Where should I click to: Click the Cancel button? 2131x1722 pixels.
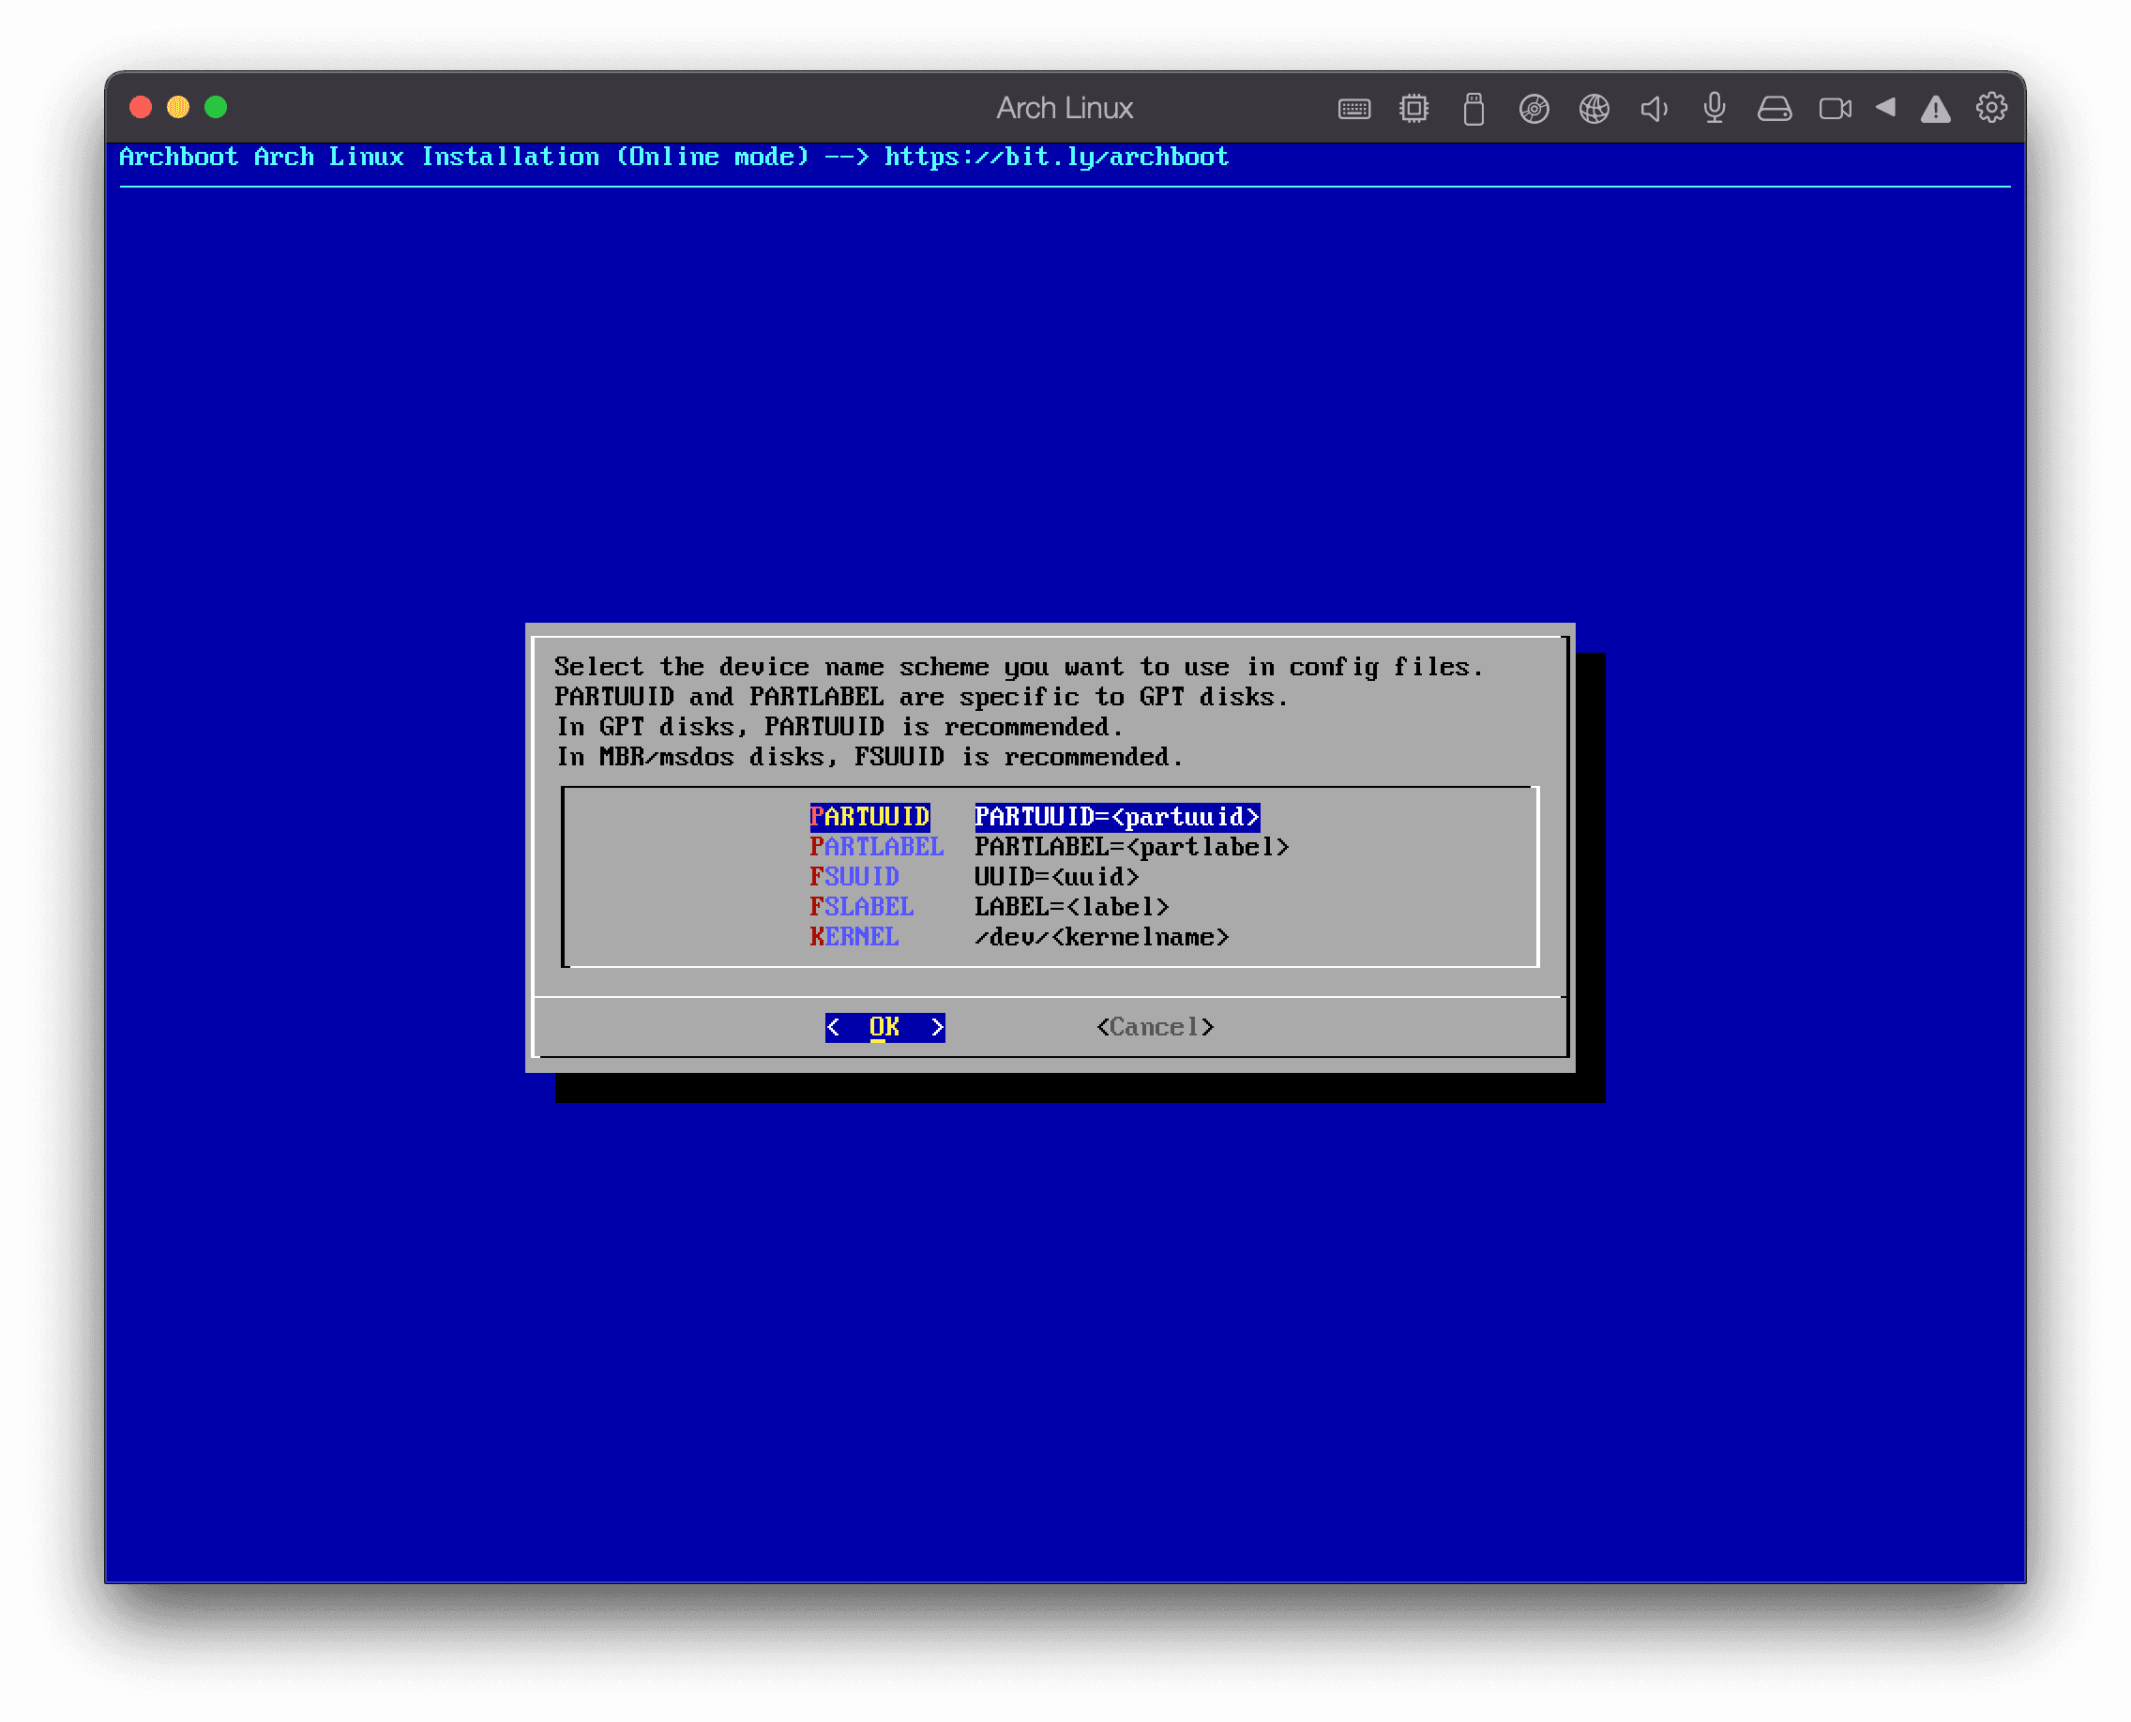[x=1155, y=1027]
